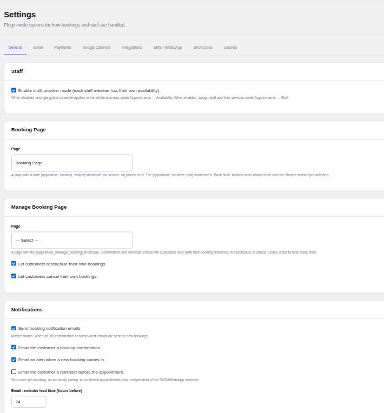Toggle the Enable multi-provider mode checkbox
The height and width of the screenshot is (413, 384).
click(14, 90)
